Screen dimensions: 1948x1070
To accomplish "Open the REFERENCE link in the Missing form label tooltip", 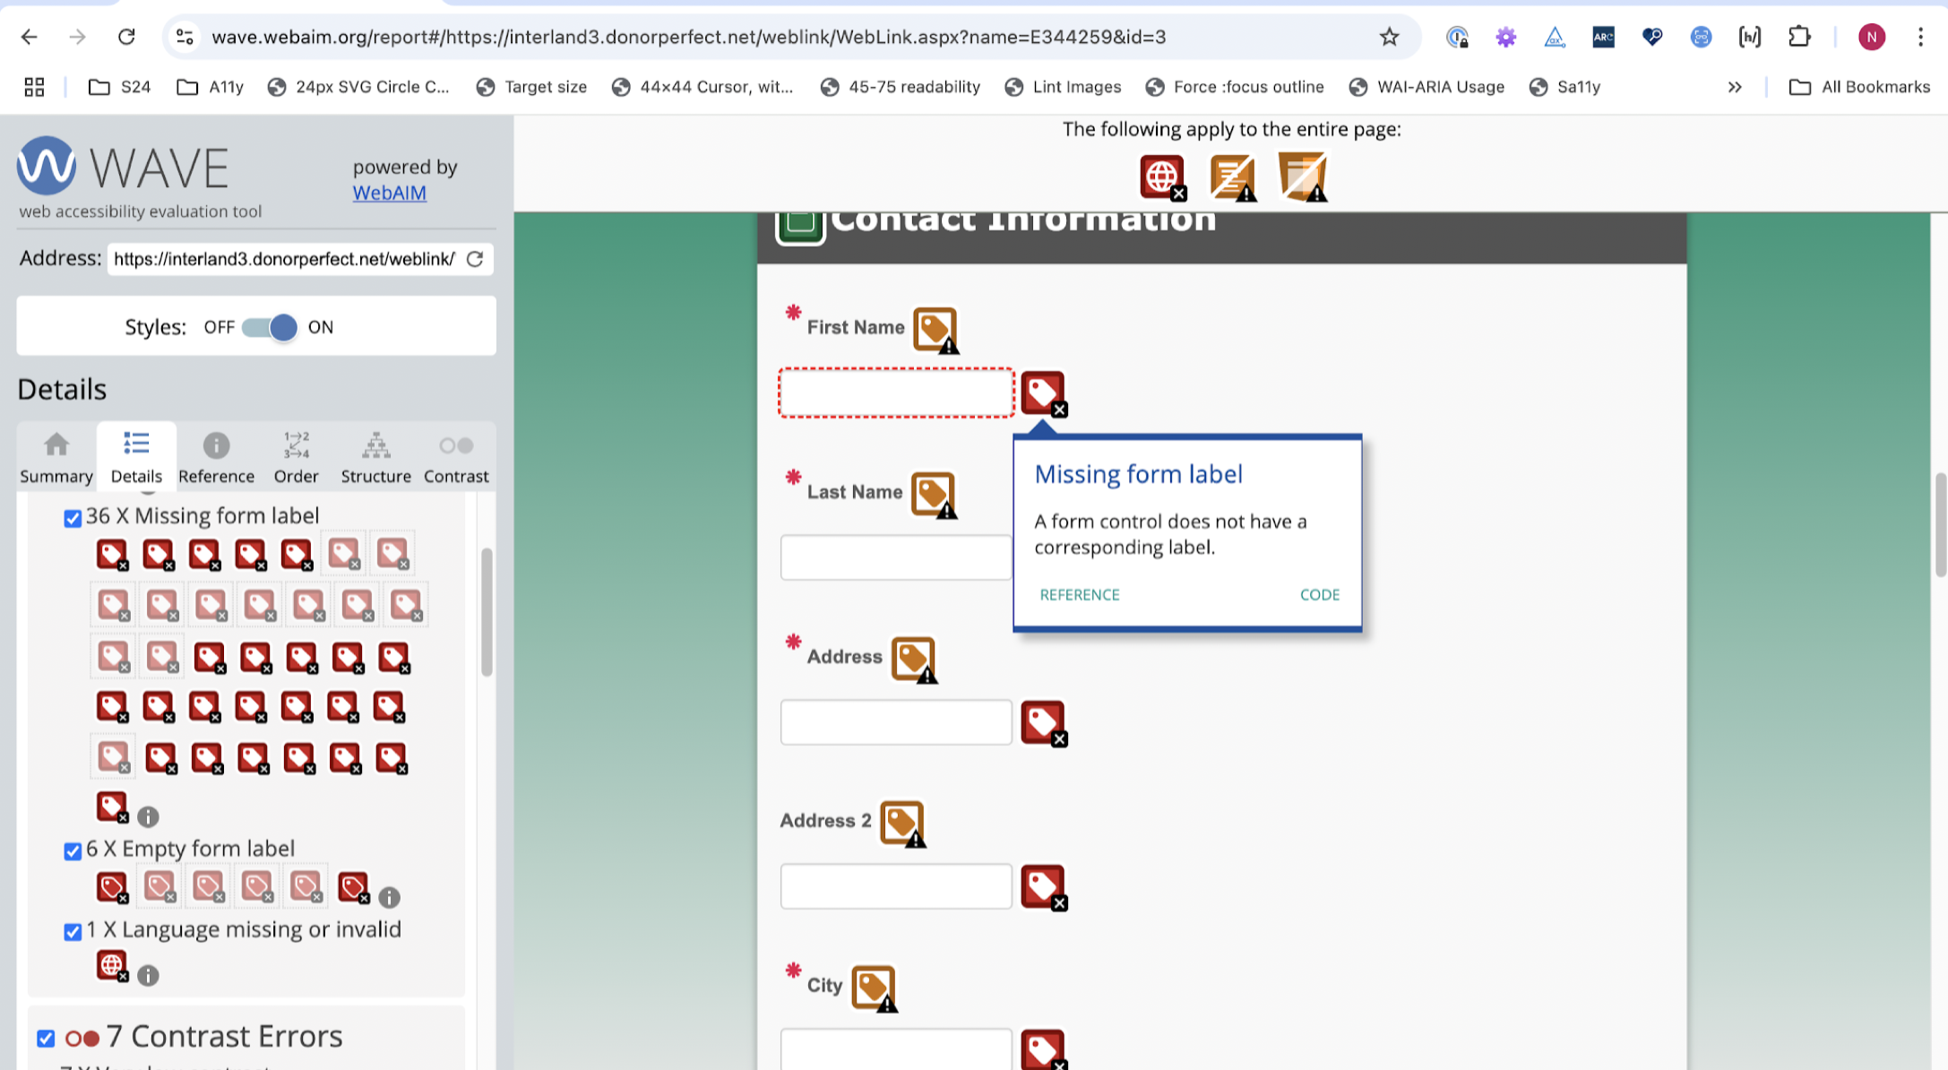I will pos(1079,594).
